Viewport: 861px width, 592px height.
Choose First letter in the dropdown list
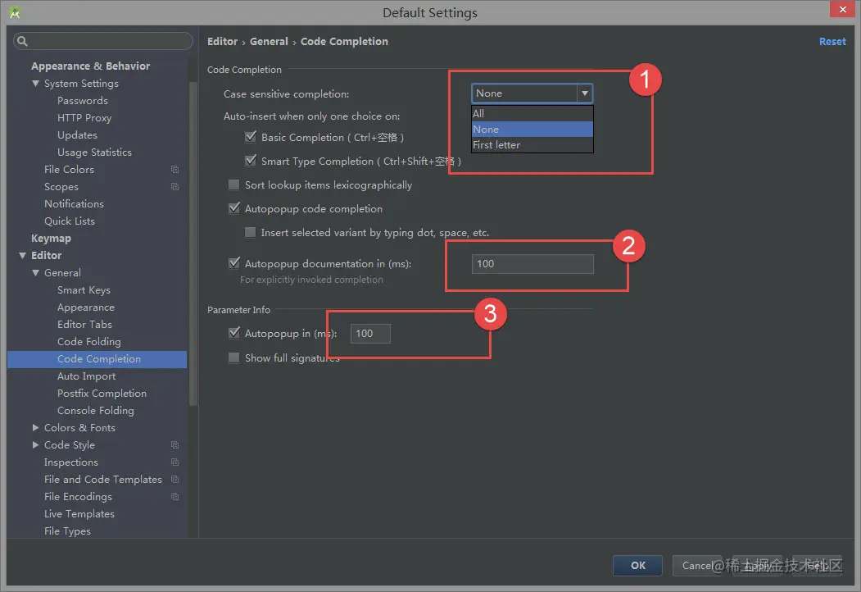(x=532, y=144)
